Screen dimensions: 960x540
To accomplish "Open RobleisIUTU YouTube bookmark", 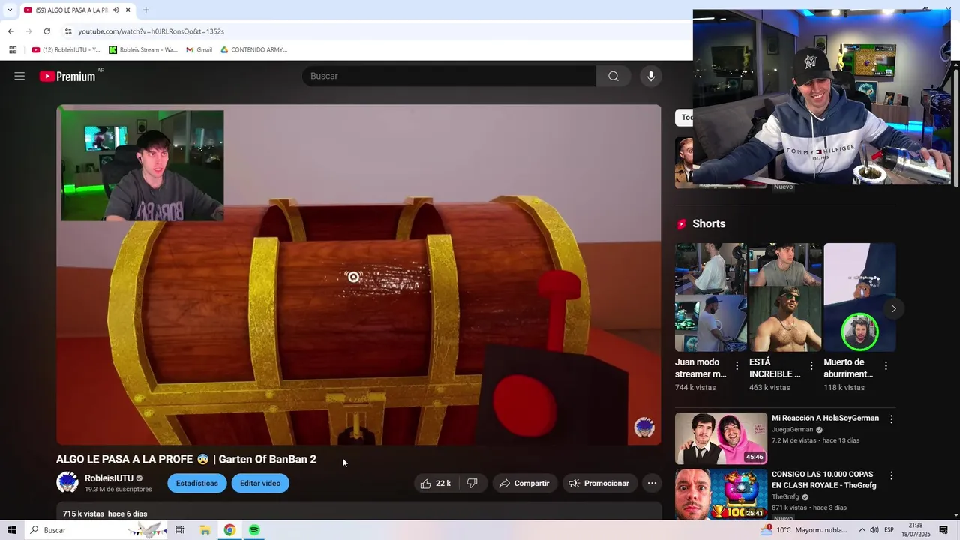I will [66, 50].
